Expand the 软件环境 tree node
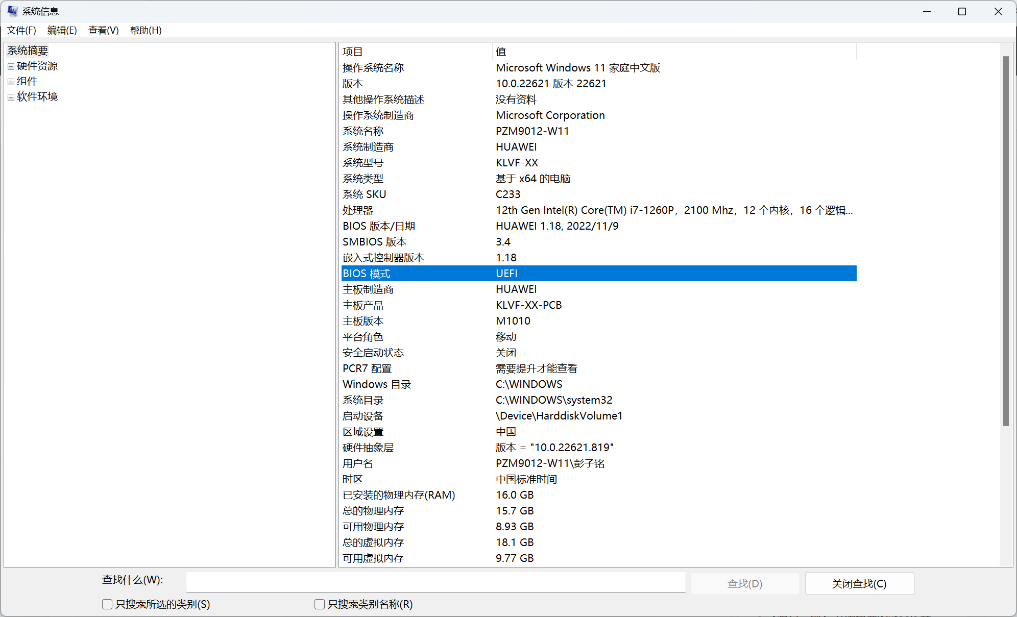The width and height of the screenshot is (1017, 617). tap(11, 97)
